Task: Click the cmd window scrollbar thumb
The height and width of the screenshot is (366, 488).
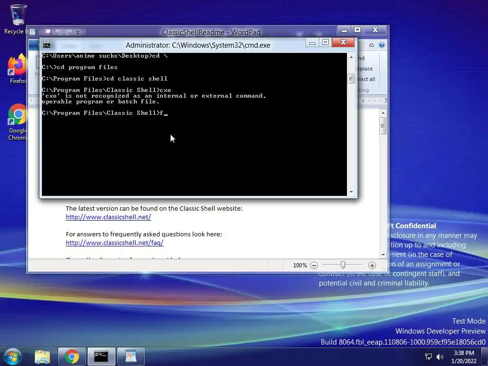Action: [x=351, y=79]
